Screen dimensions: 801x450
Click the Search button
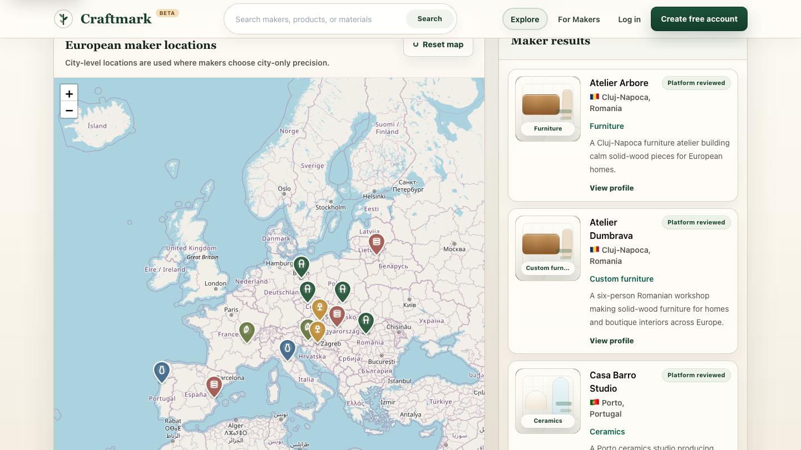(x=430, y=19)
